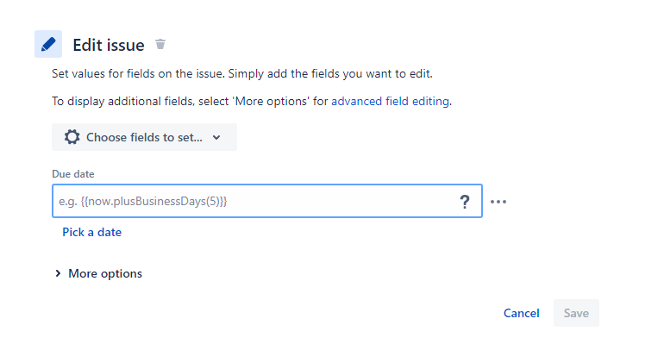Viewport: 664px width, 350px height.
Task: Click the chevron arrow after Choose fields to set
Action: coord(216,137)
